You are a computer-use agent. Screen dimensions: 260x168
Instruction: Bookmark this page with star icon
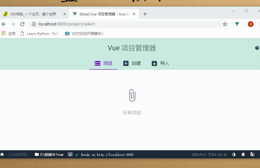pos(225,24)
